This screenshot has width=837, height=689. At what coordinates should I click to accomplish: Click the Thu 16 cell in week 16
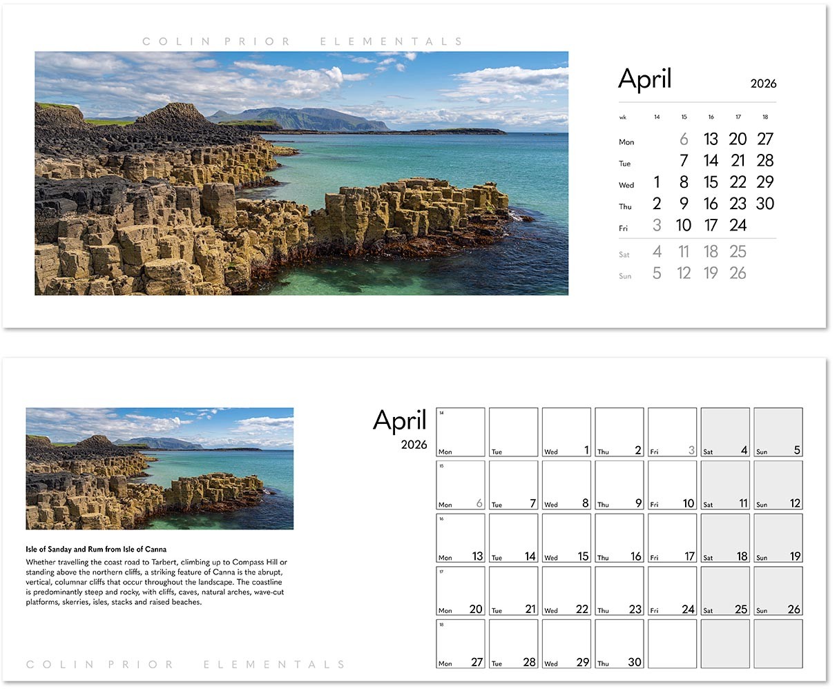coord(619,538)
